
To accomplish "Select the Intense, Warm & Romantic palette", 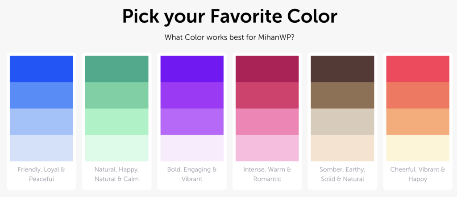I will click(267, 121).
